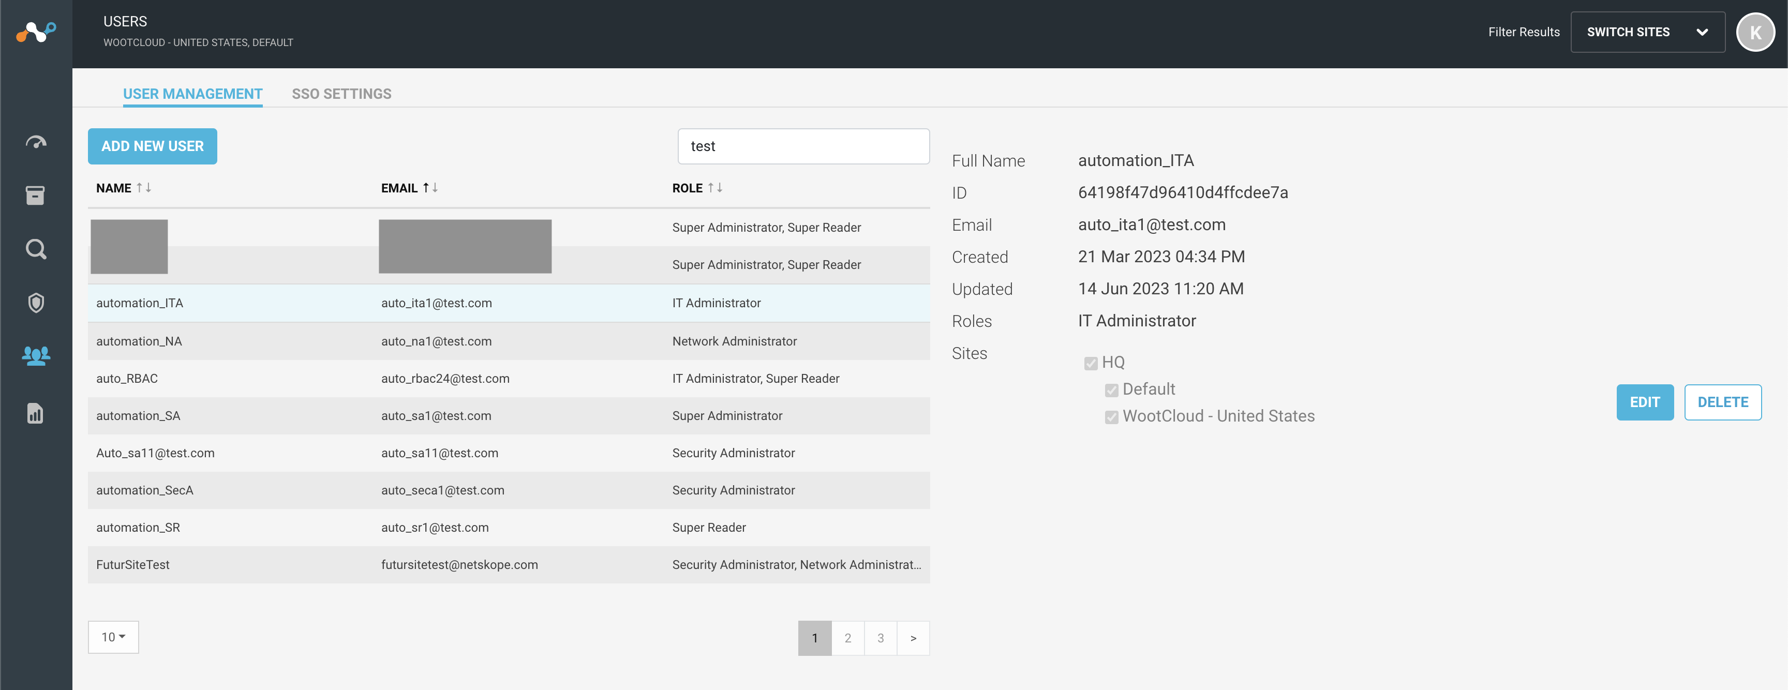Sort the table by NAME column
1788x690 pixels.
124,188
